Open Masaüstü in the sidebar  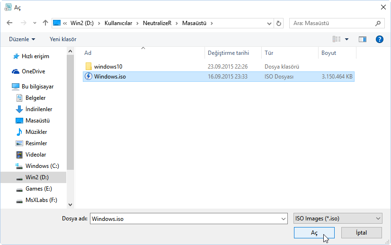point(33,121)
